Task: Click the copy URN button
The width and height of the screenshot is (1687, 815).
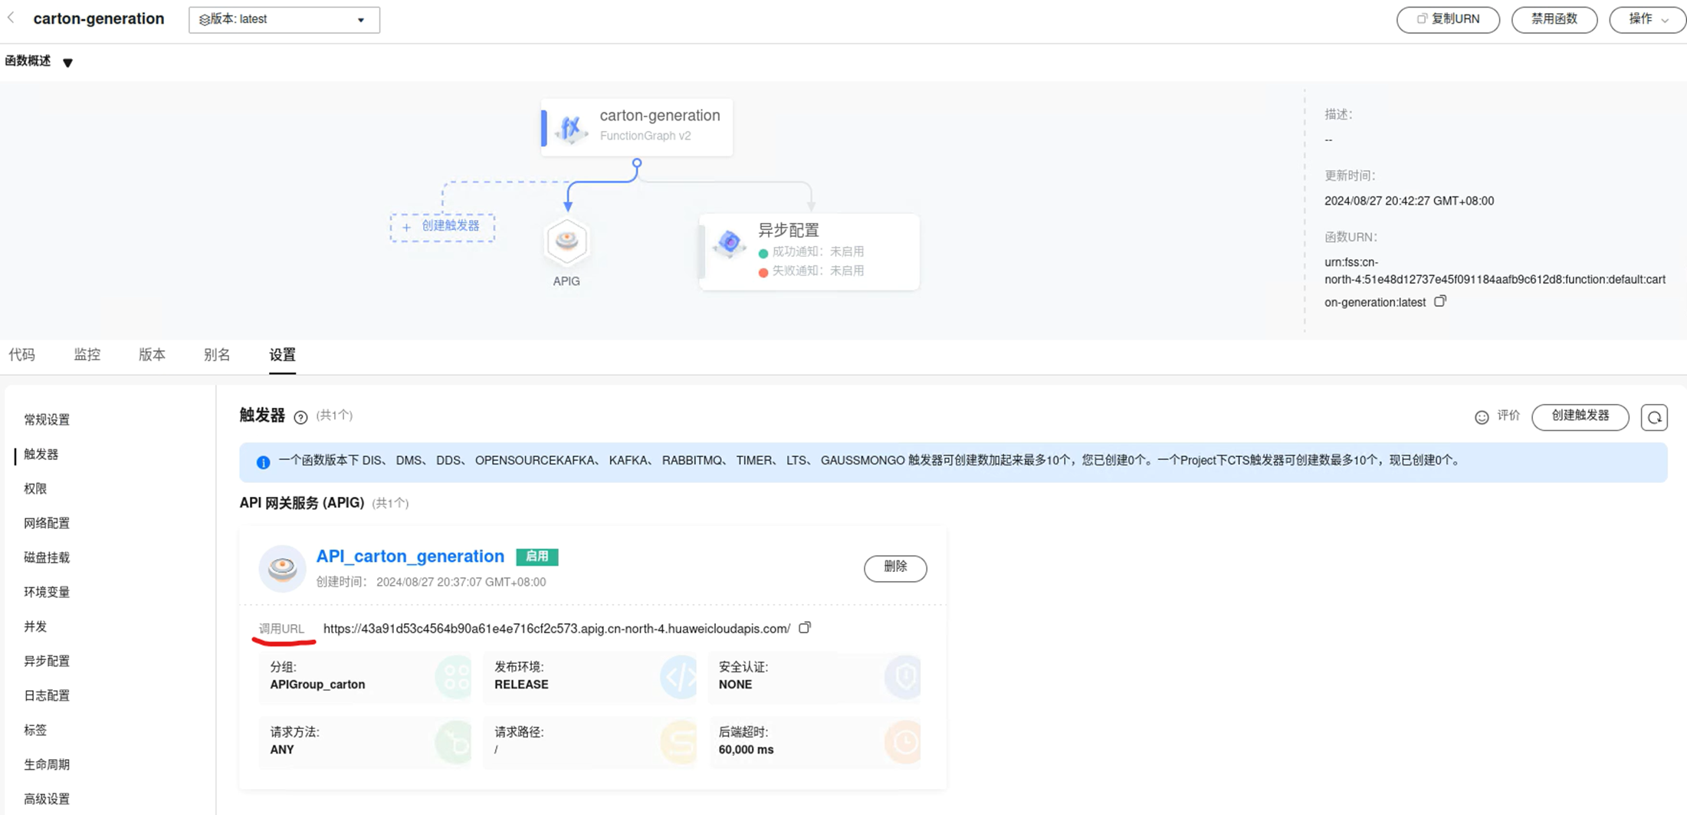Action: coord(1447,19)
